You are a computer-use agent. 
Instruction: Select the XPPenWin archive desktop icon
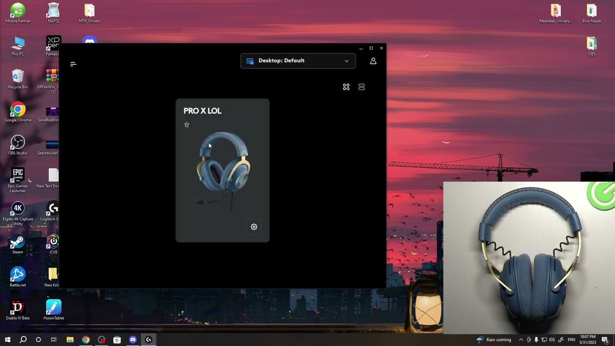(x=48, y=81)
